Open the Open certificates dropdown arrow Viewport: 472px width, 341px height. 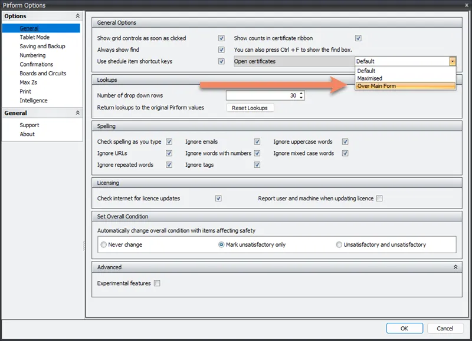coord(452,61)
